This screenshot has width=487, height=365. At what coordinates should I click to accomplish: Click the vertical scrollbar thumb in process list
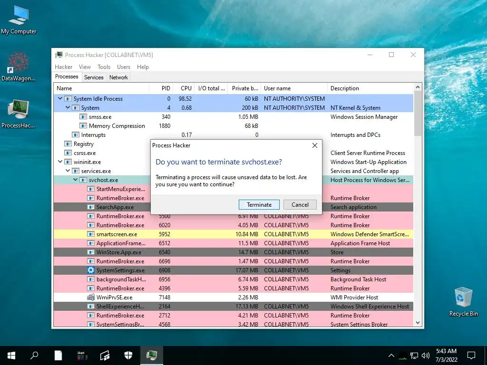(x=418, y=113)
